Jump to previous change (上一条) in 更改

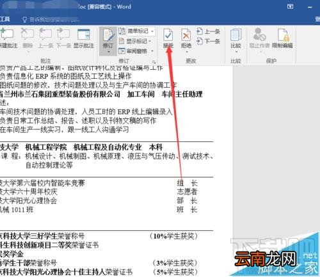[x=208, y=31]
